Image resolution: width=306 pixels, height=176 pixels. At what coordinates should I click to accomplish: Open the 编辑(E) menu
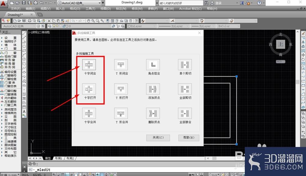coord(30,9)
